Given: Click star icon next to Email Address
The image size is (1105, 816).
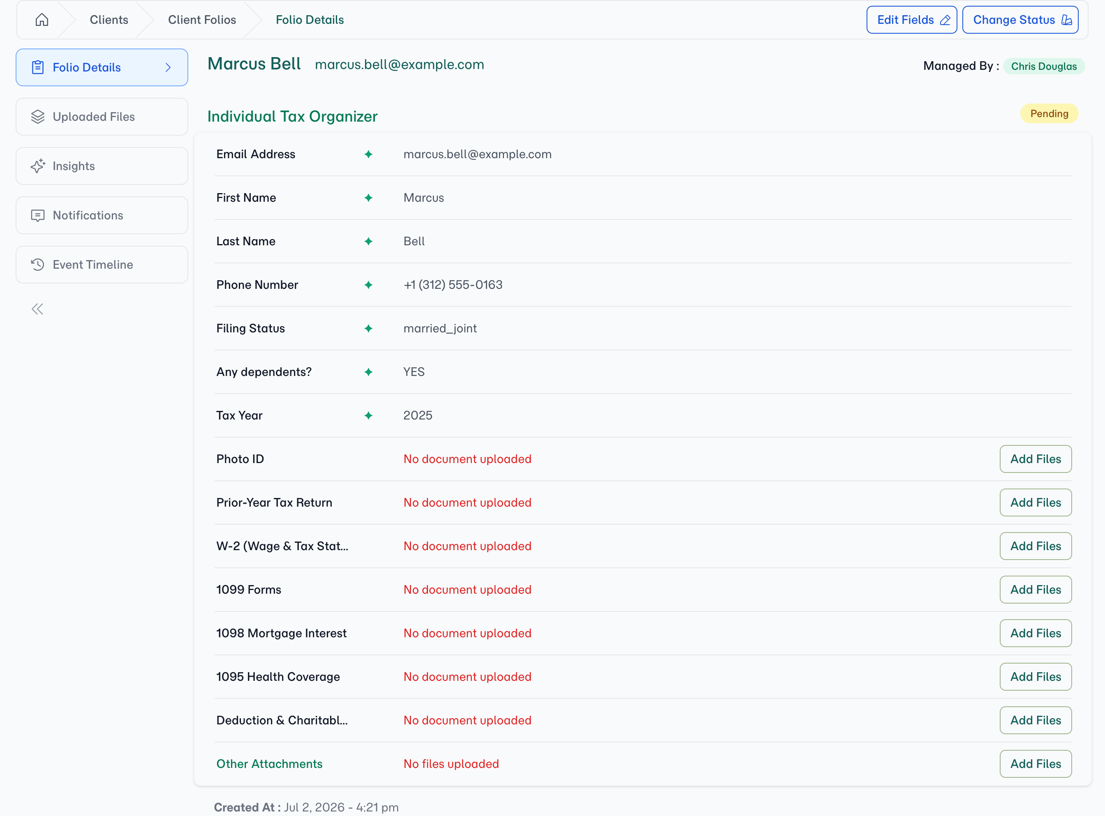Looking at the screenshot, I should pos(368,154).
